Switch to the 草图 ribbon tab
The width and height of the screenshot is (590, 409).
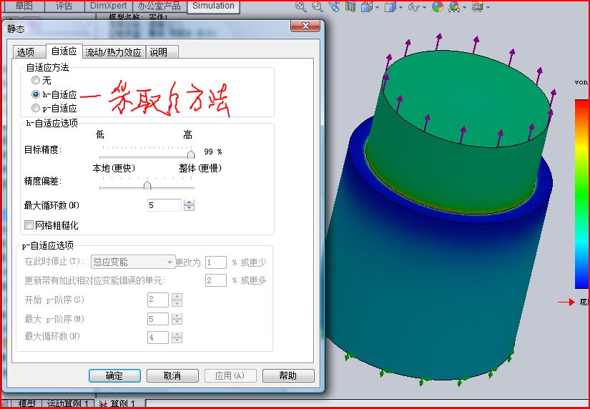pos(24,6)
